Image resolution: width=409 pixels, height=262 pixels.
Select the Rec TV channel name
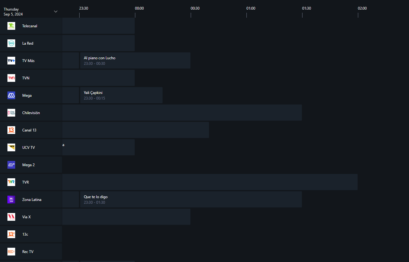28,252
